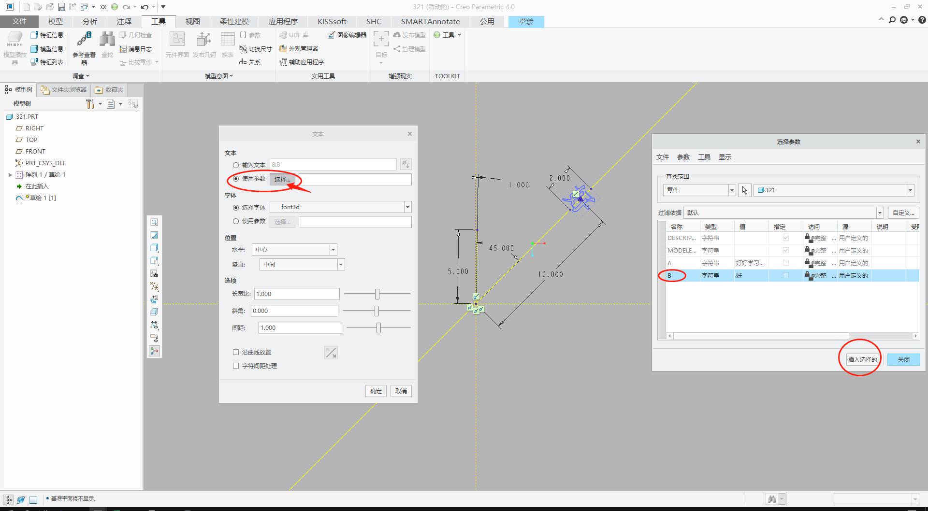Expand 阵列 1 / 草绘 1 tree node
Screen dimensions: 928x511
(x=10, y=175)
